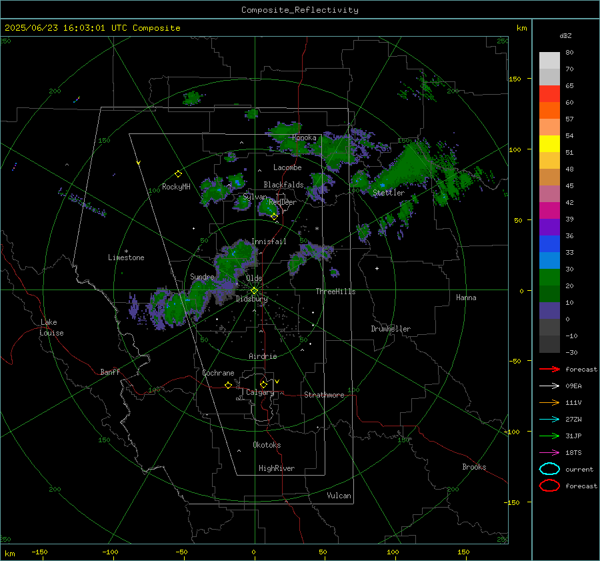Click the Strathmore city label

pyautogui.click(x=324, y=395)
